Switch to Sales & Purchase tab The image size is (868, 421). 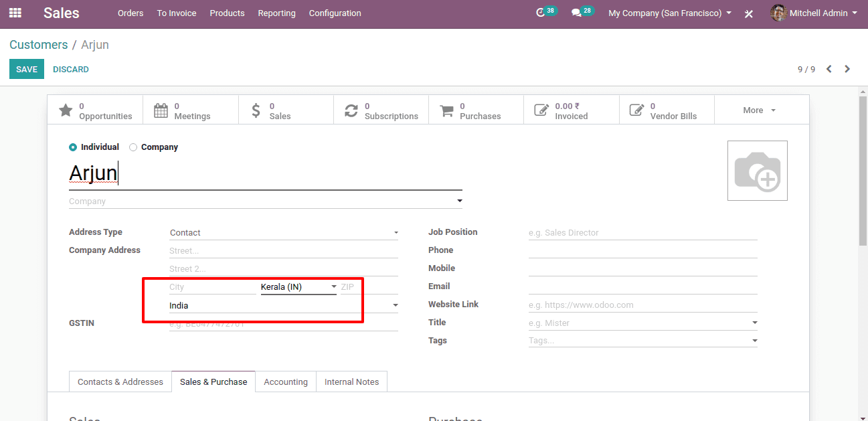(213, 382)
